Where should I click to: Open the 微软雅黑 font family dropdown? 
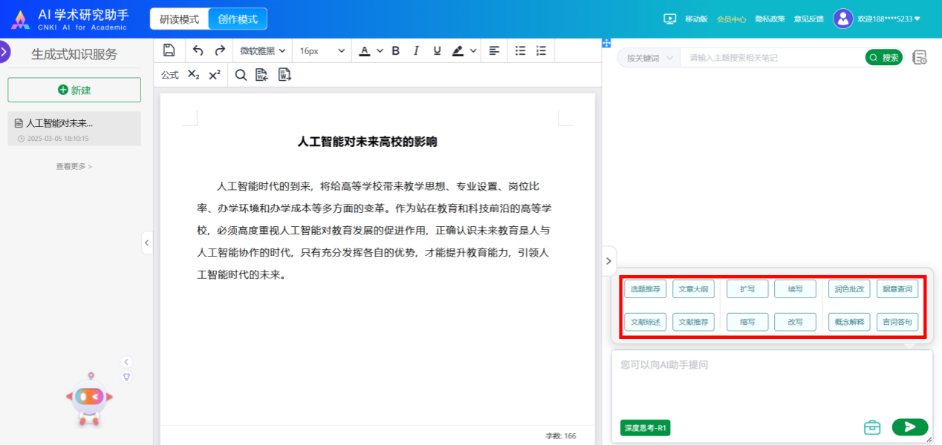262,50
